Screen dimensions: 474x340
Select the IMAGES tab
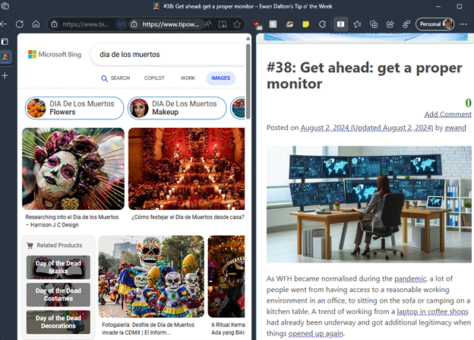pyautogui.click(x=221, y=78)
